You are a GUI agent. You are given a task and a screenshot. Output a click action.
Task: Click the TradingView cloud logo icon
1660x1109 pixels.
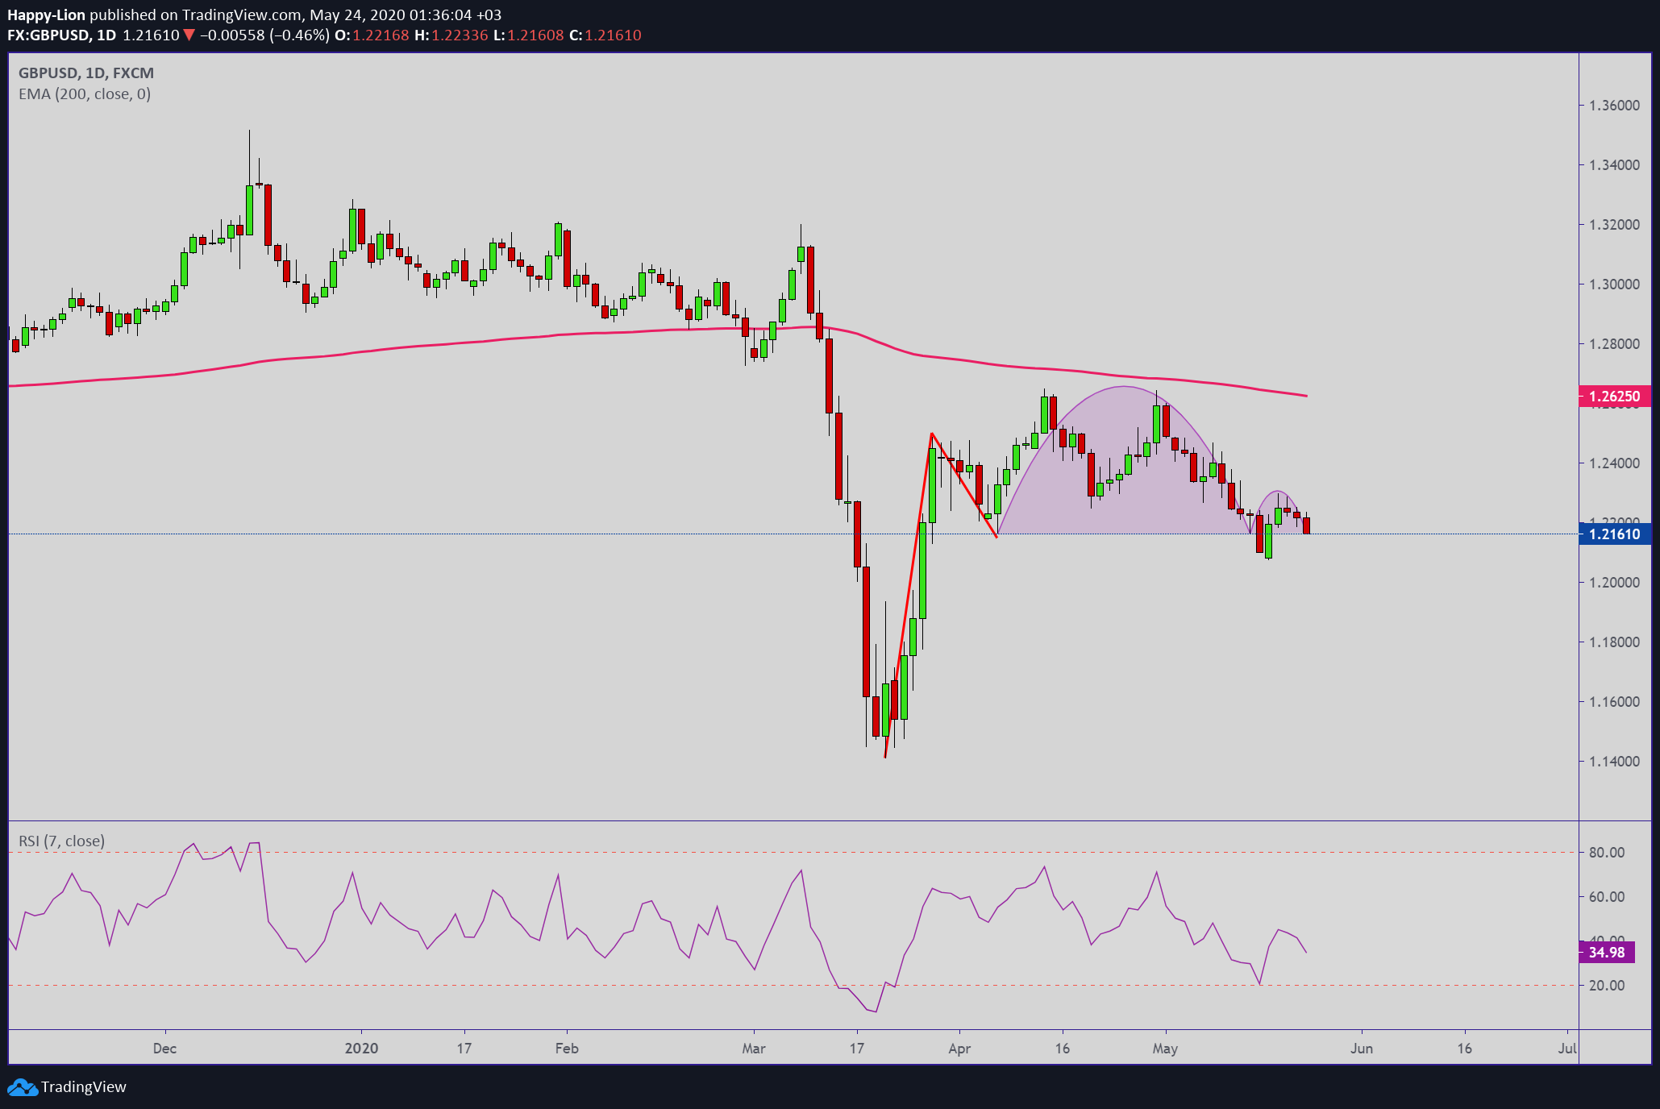click(x=23, y=1087)
